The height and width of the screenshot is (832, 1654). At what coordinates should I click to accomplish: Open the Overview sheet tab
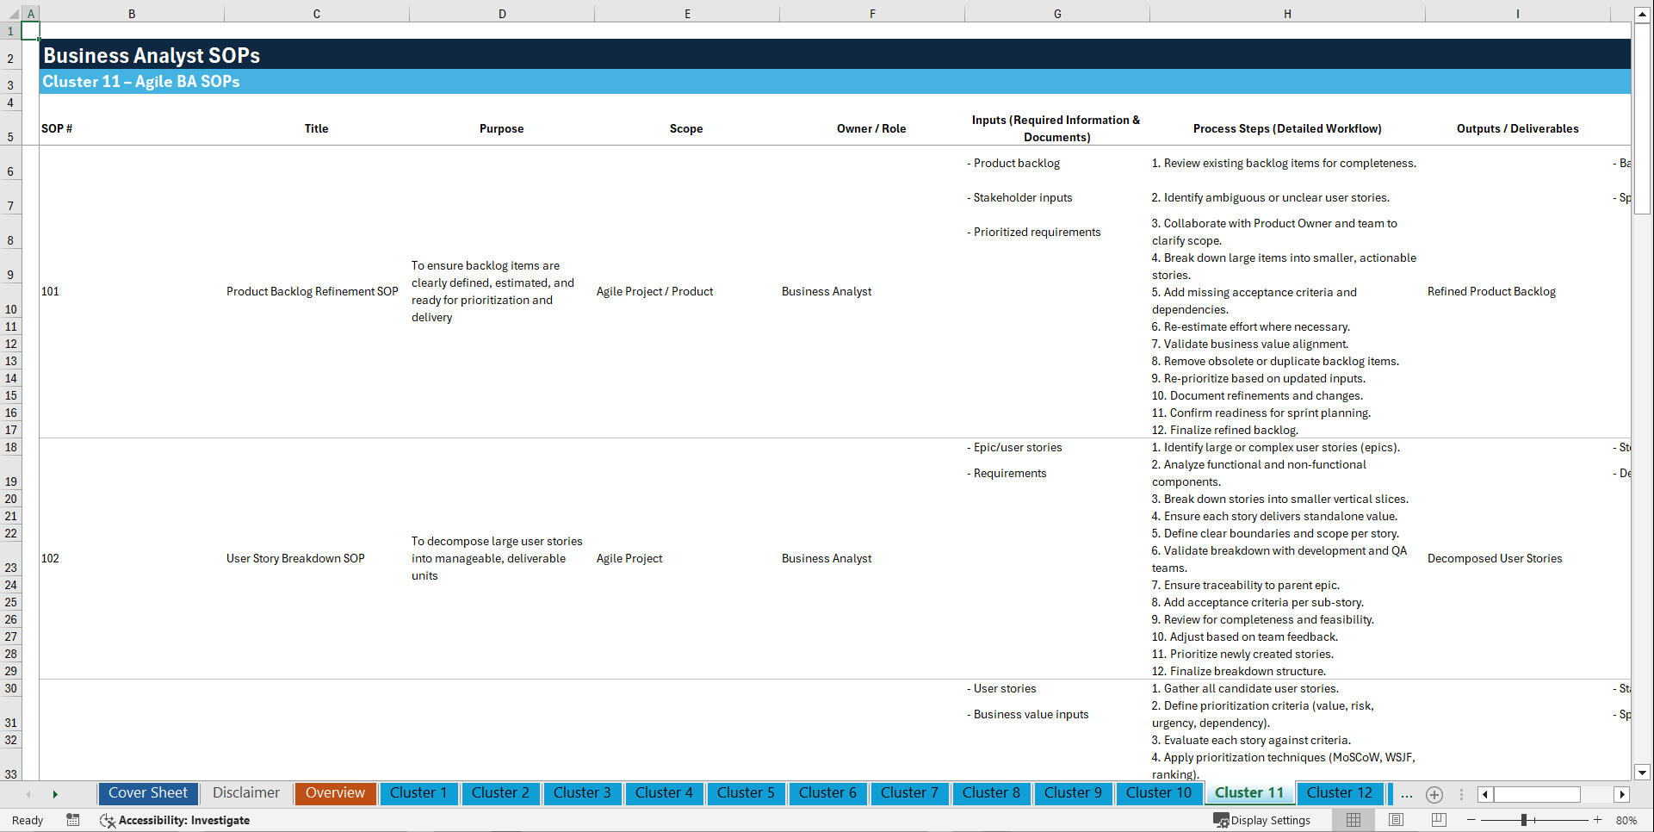click(x=335, y=793)
